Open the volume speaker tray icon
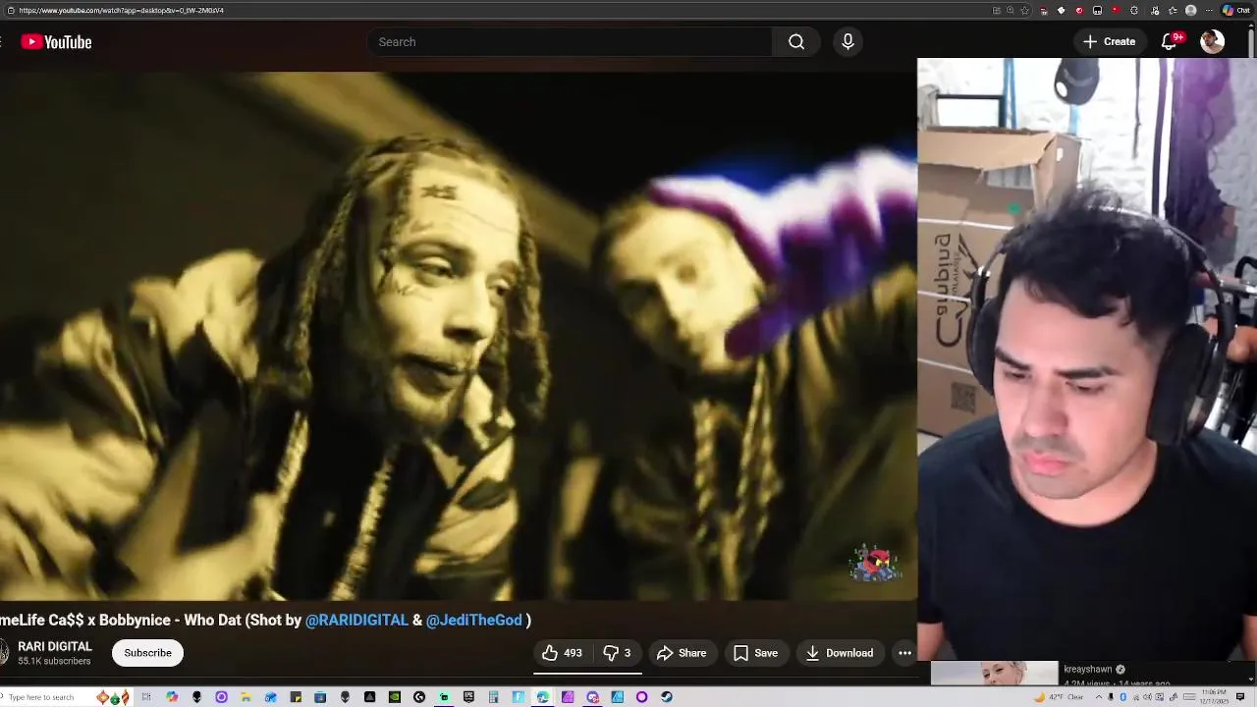 point(1147,697)
